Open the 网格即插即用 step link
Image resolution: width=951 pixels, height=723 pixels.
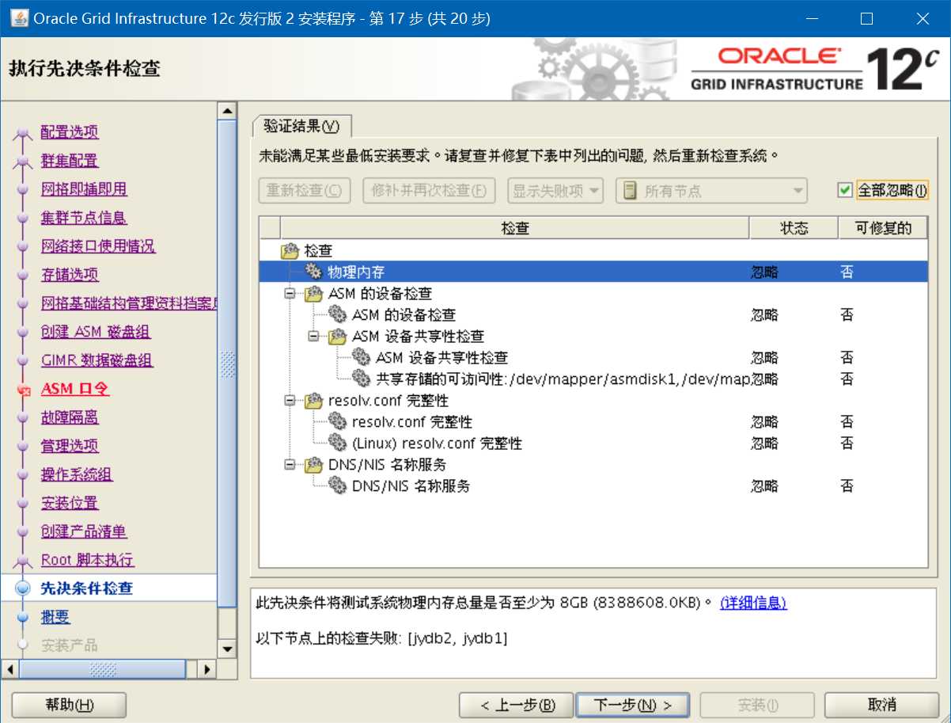[x=84, y=189]
